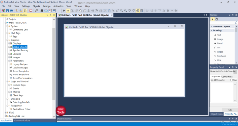Viewport: 238px width, 126px height.
Task: Click the Undo arrow icon
Action: pos(130,11)
